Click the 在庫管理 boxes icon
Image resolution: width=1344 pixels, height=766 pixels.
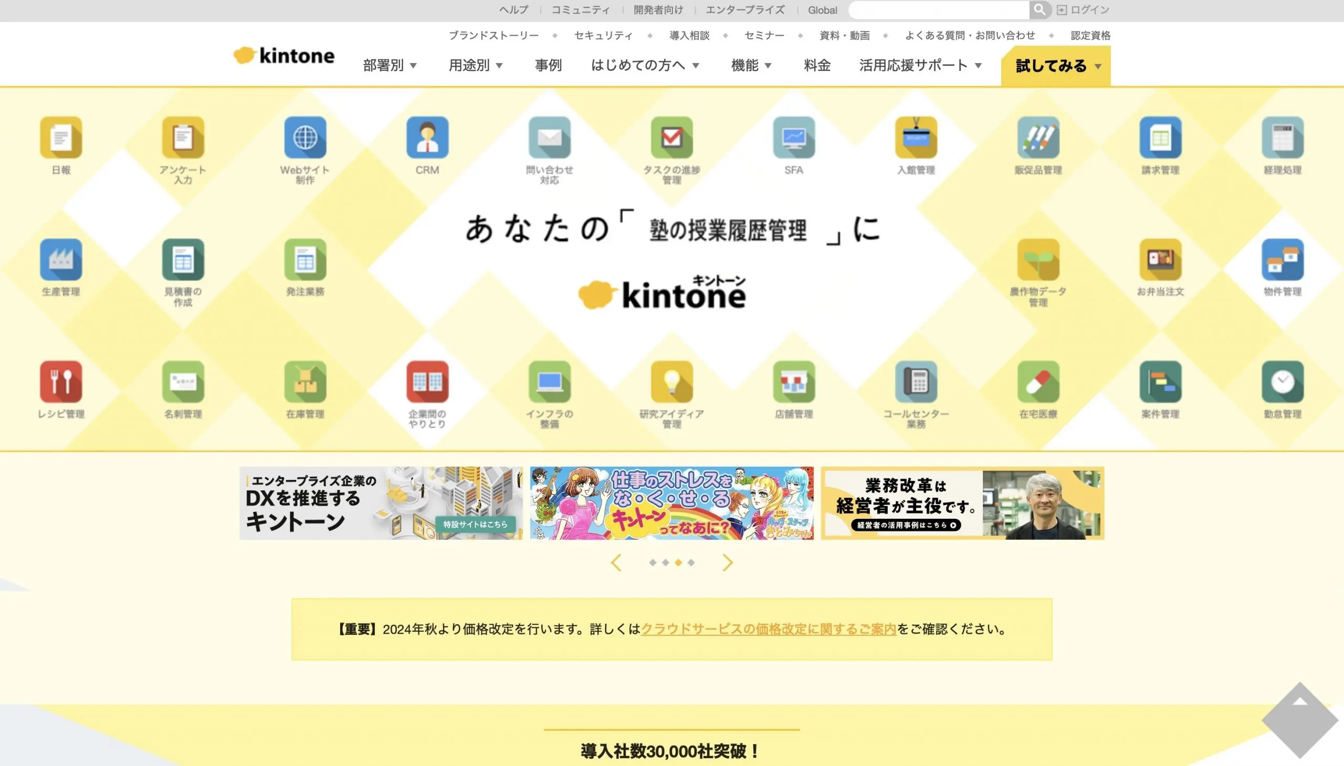pyautogui.click(x=305, y=381)
